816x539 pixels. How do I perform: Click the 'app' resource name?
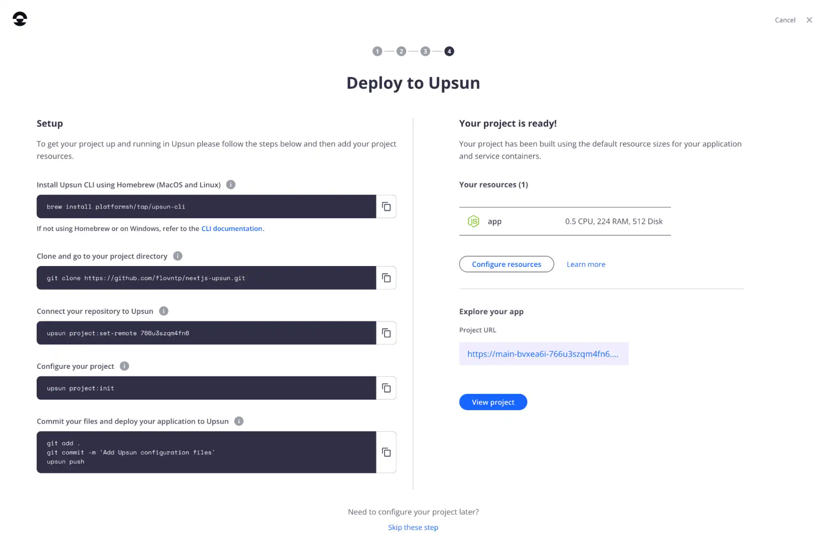[494, 222]
